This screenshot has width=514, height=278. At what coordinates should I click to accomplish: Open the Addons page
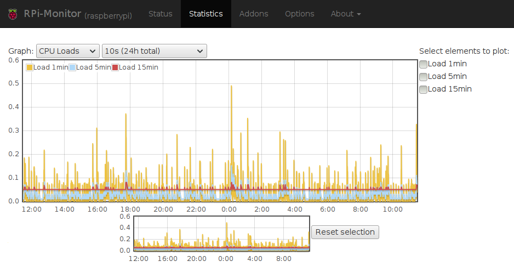(x=254, y=14)
